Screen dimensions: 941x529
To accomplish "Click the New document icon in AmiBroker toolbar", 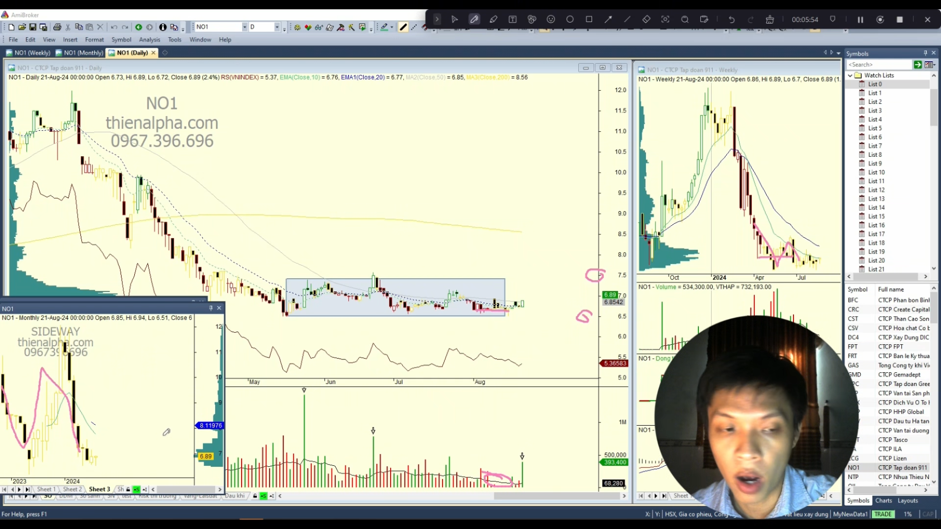I will 12,27.
